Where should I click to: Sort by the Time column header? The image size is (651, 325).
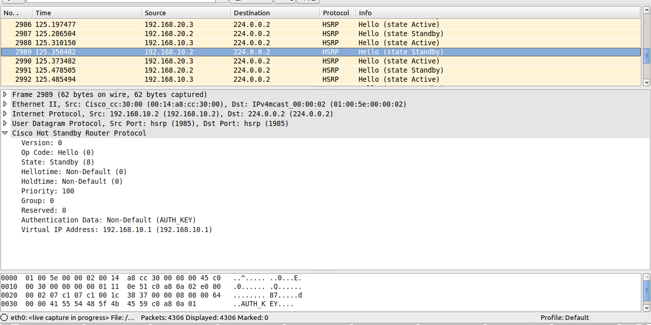pyautogui.click(x=87, y=13)
